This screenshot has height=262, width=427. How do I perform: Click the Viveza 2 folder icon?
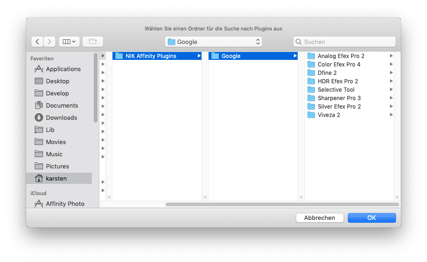(x=311, y=115)
